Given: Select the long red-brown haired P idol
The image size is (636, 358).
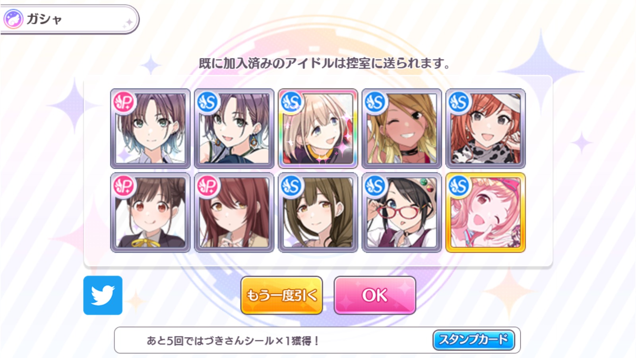Looking at the screenshot, I should pos(234,212).
